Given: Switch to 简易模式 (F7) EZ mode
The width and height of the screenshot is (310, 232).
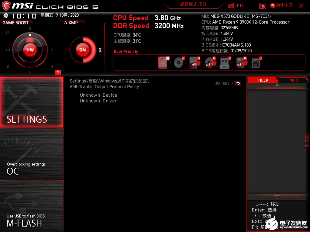Looking at the screenshot, I should tap(193, 4).
